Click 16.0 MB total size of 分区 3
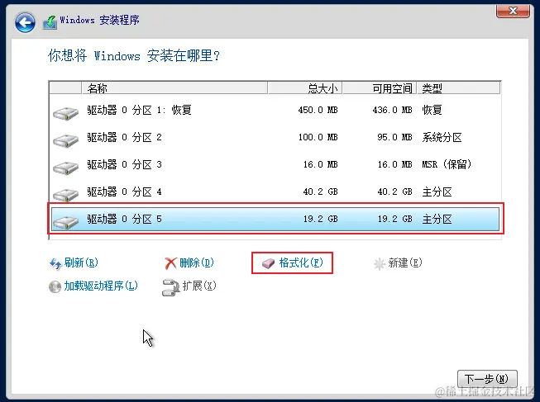Image resolution: width=540 pixels, height=402 pixels. point(321,164)
